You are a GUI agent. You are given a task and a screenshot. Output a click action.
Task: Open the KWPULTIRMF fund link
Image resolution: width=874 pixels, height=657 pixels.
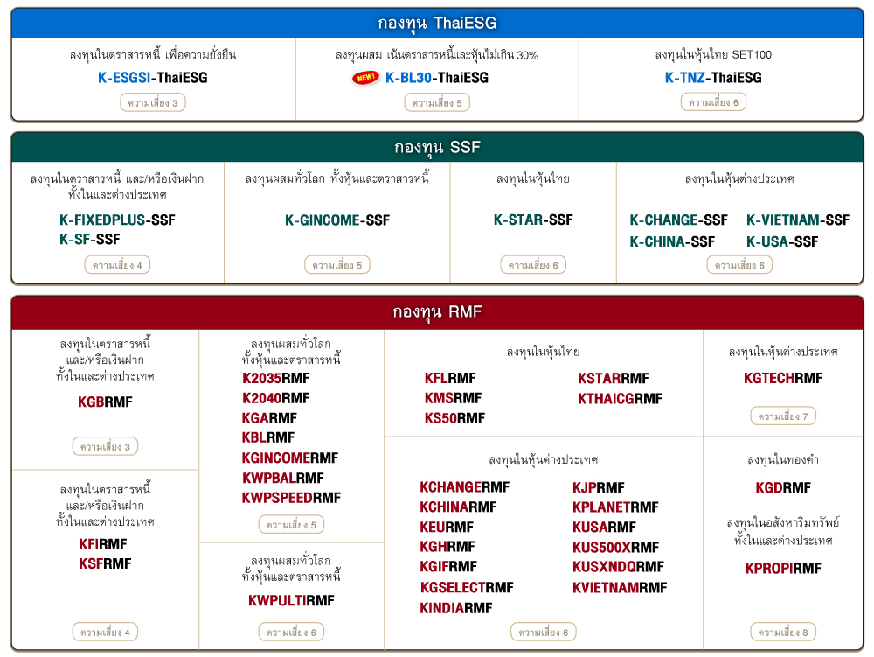coord(291,600)
